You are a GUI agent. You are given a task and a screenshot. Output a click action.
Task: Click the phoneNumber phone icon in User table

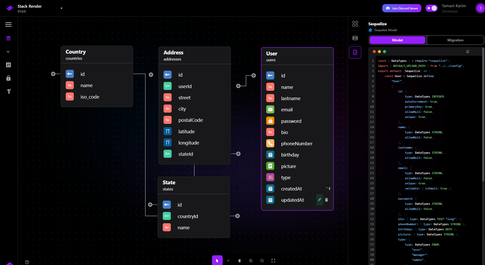(x=270, y=143)
